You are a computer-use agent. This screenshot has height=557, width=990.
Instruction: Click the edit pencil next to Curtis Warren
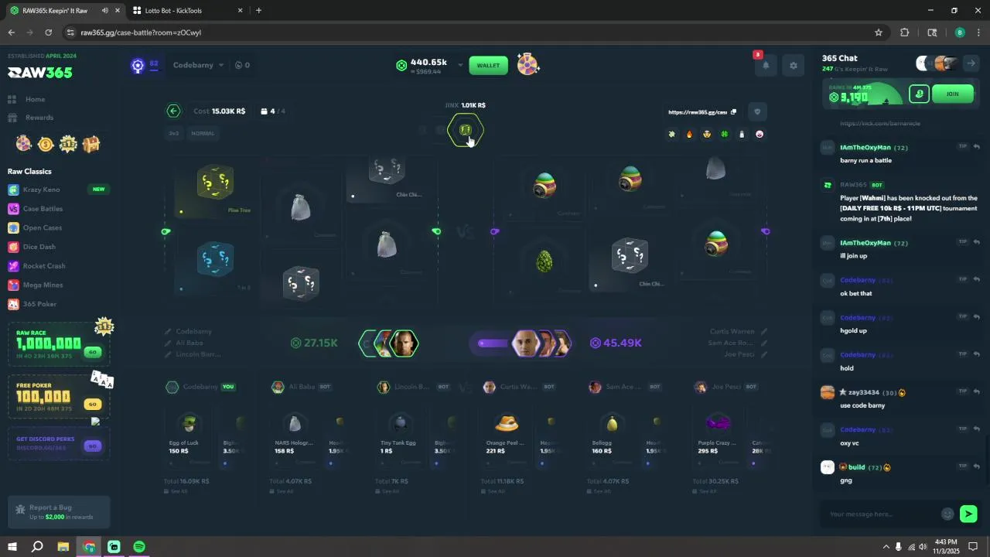click(x=764, y=332)
